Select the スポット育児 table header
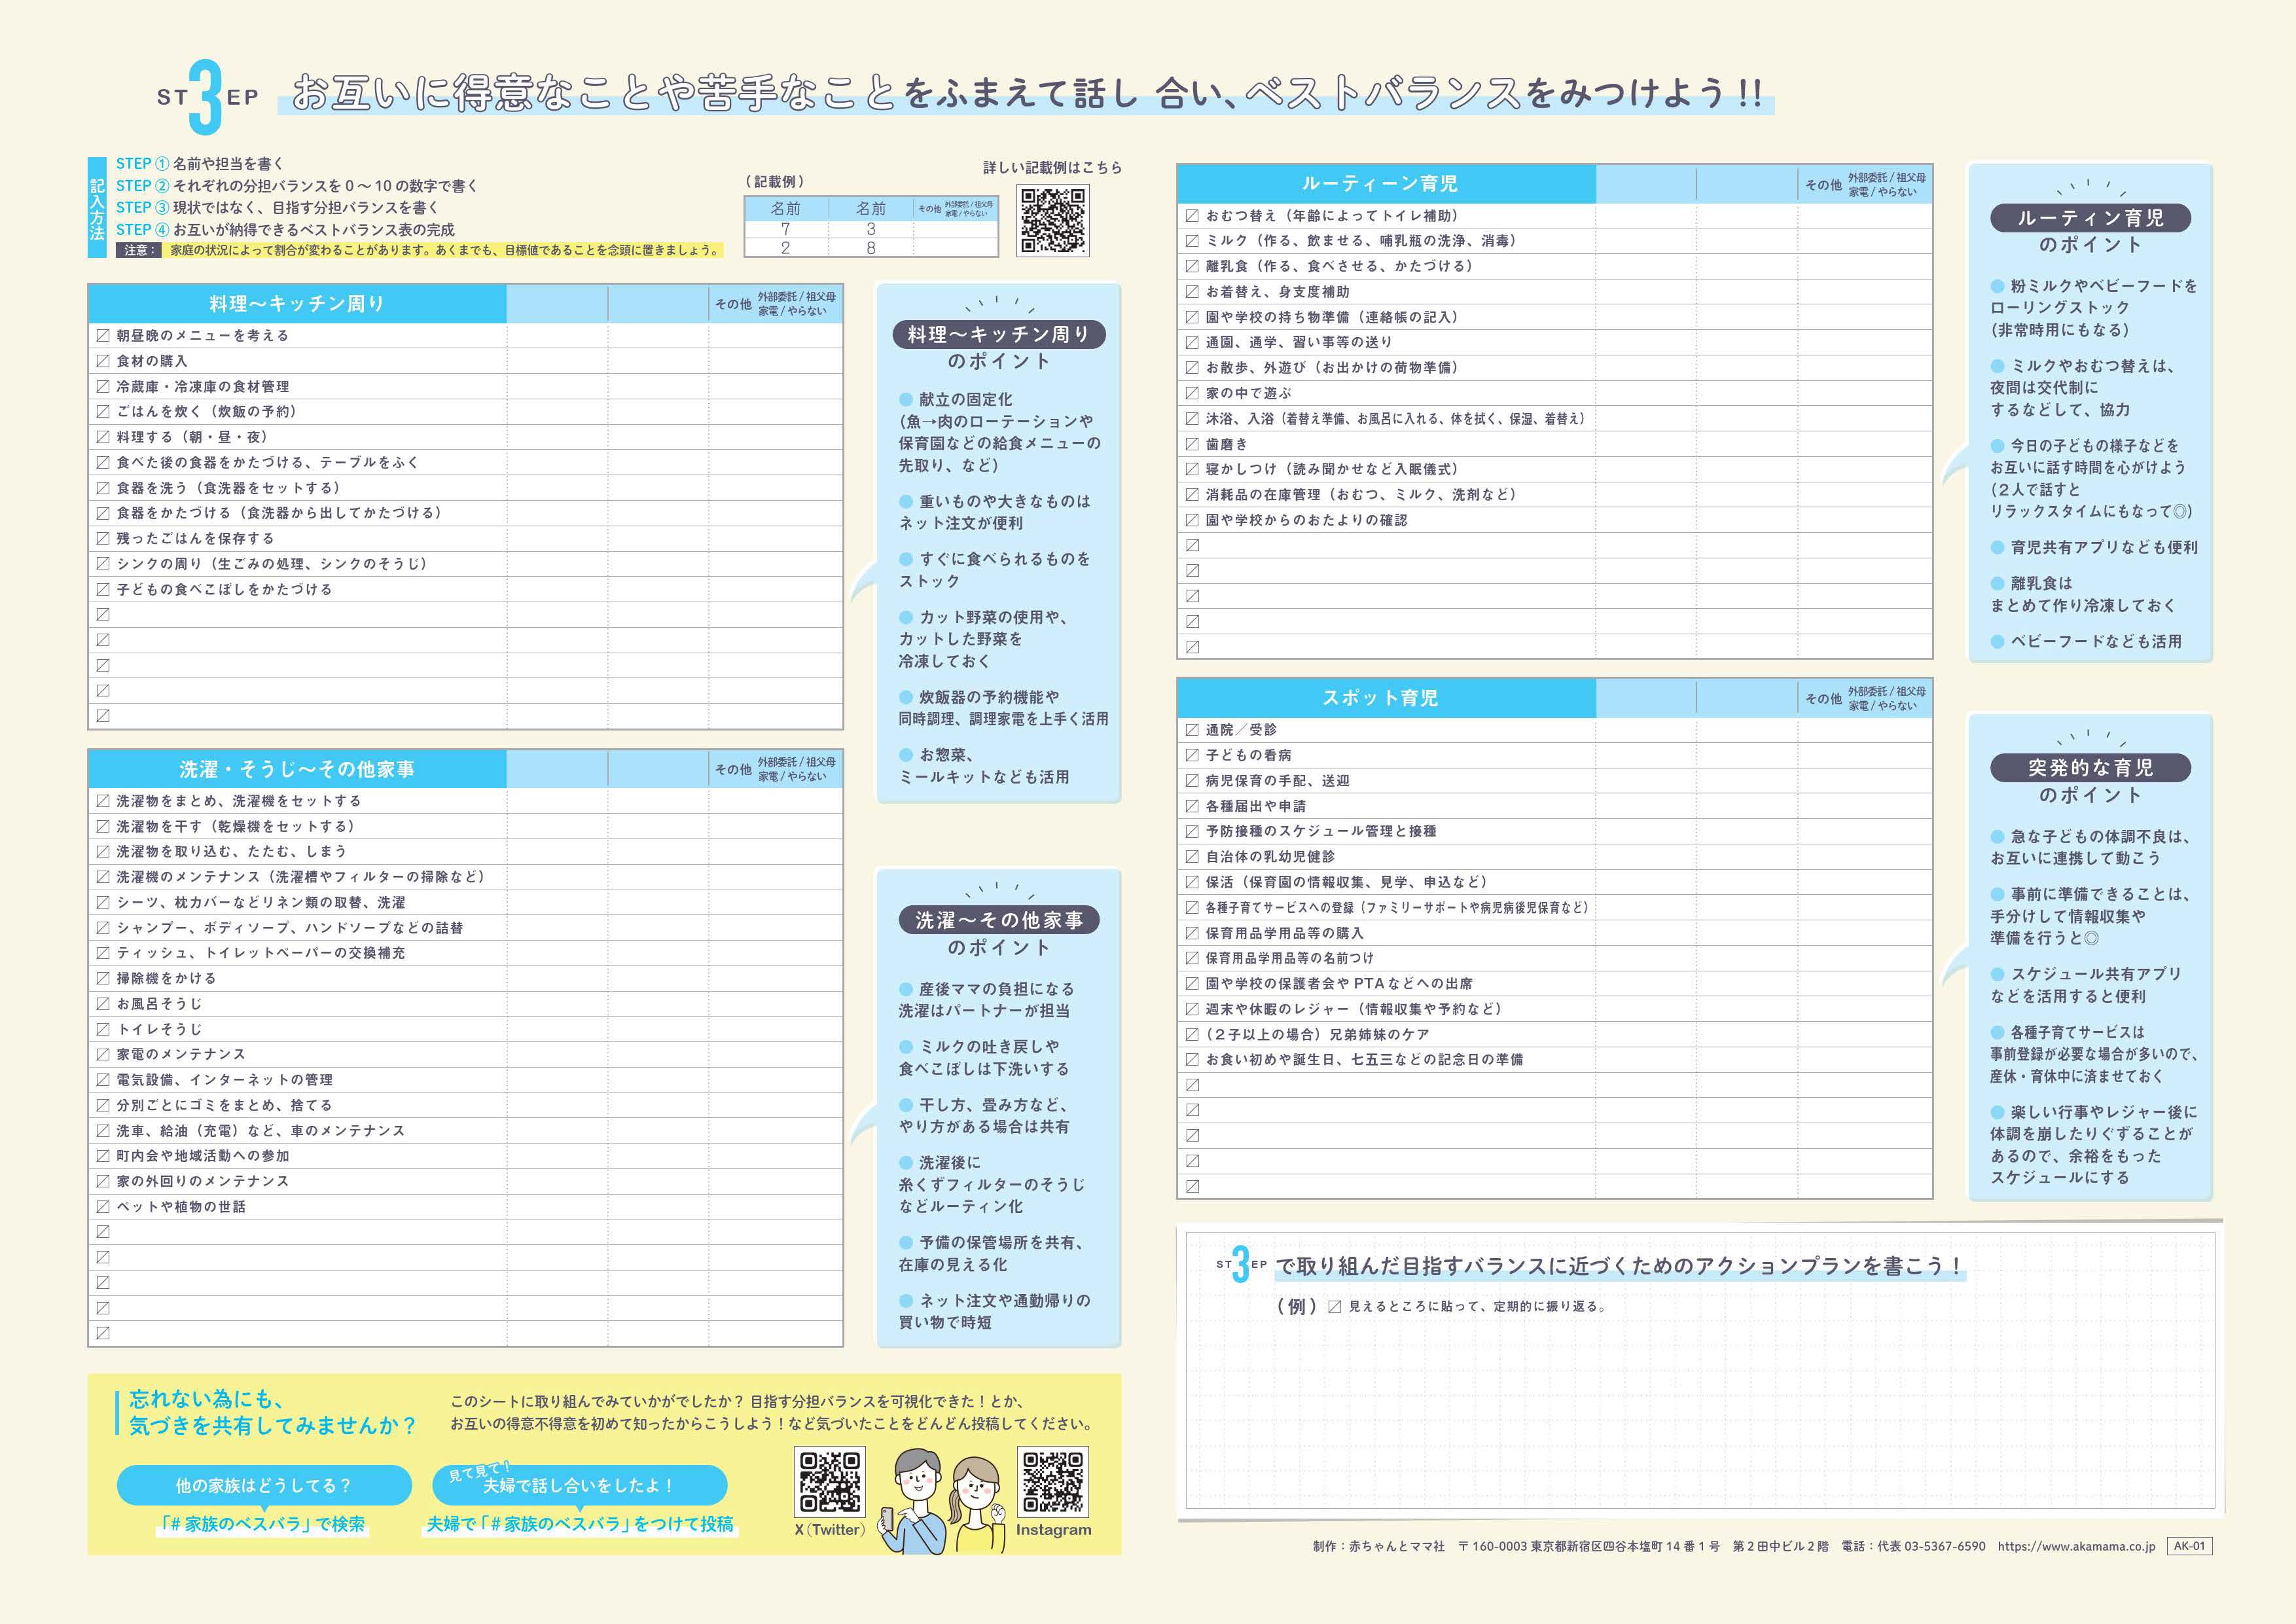This screenshot has height=1624, width=2296. (1380, 698)
